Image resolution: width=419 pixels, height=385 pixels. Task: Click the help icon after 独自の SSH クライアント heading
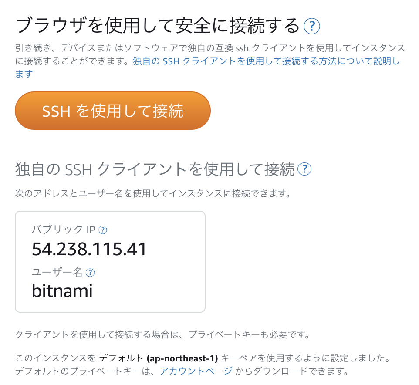click(x=305, y=170)
